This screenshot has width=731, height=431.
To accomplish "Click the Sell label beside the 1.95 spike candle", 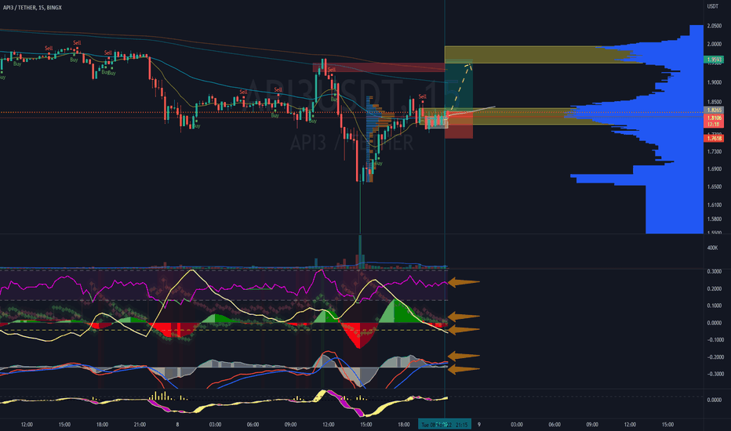I will click(332, 70).
